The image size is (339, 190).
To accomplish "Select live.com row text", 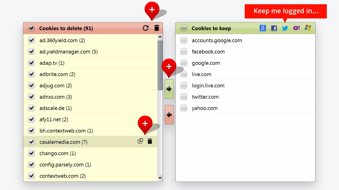I will pos(202,74).
